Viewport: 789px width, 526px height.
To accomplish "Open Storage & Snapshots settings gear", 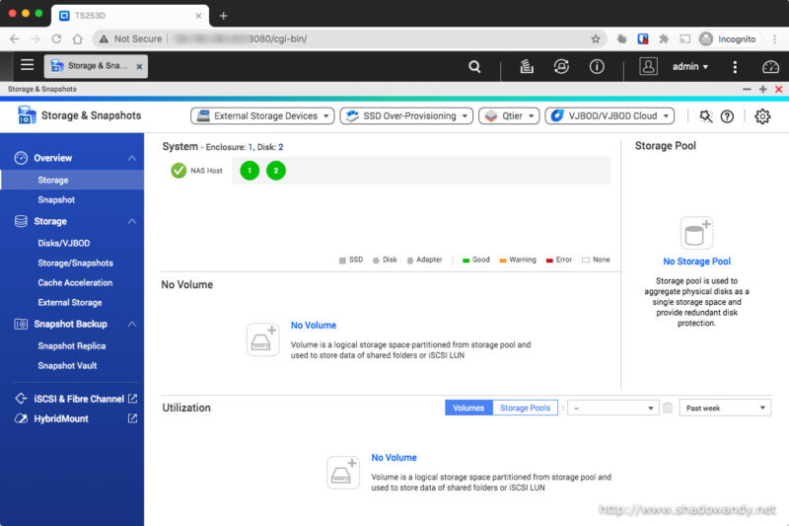I will click(x=761, y=116).
